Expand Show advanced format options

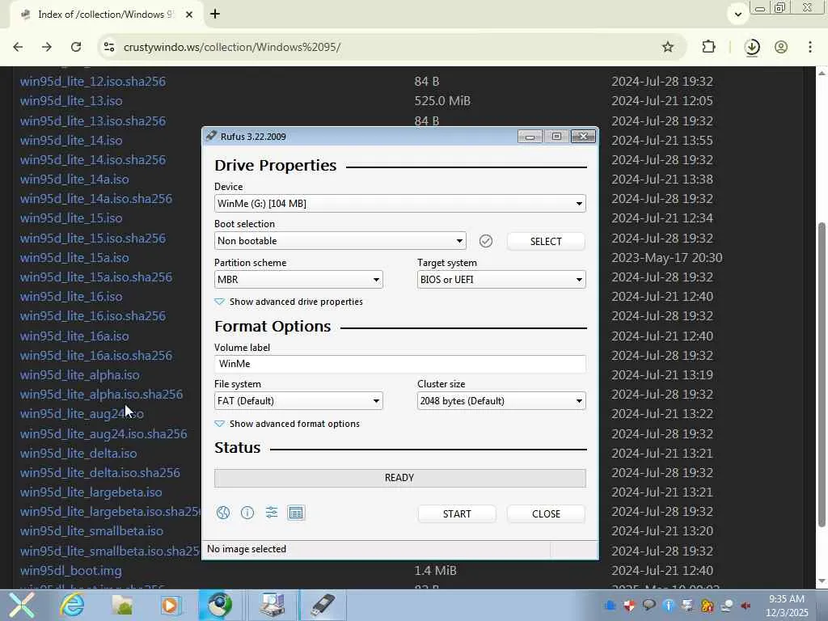coord(287,424)
